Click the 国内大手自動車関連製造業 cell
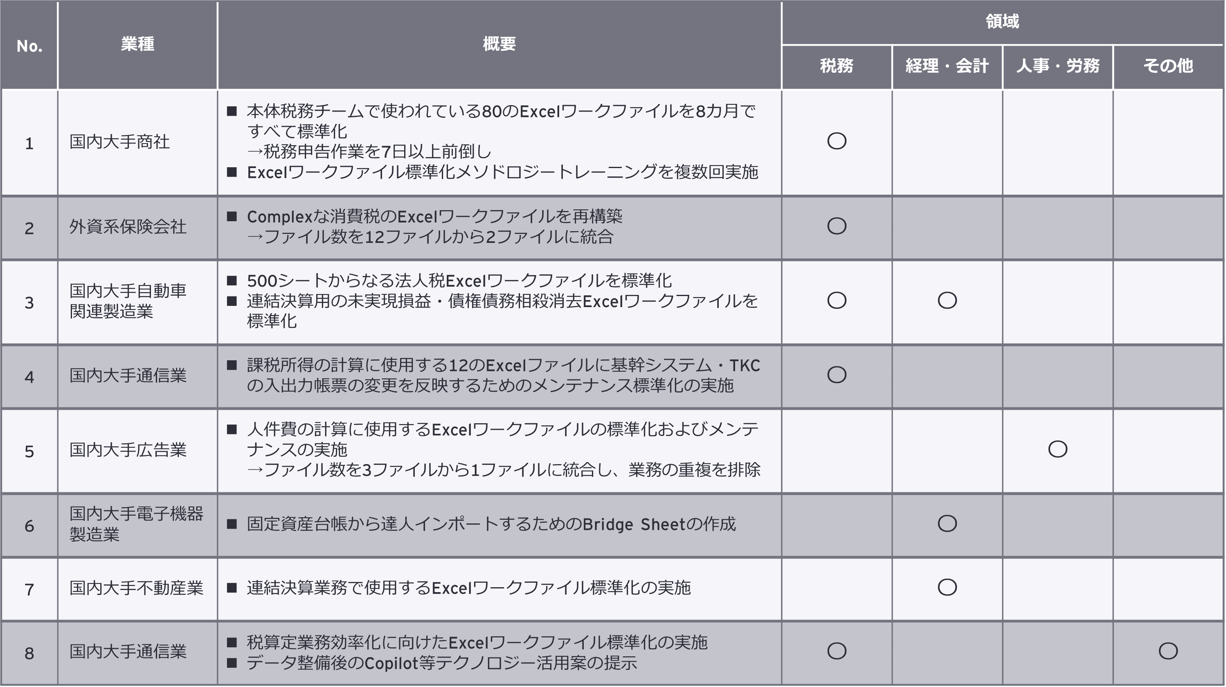The width and height of the screenshot is (1226, 687). pyautogui.click(x=128, y=301)
